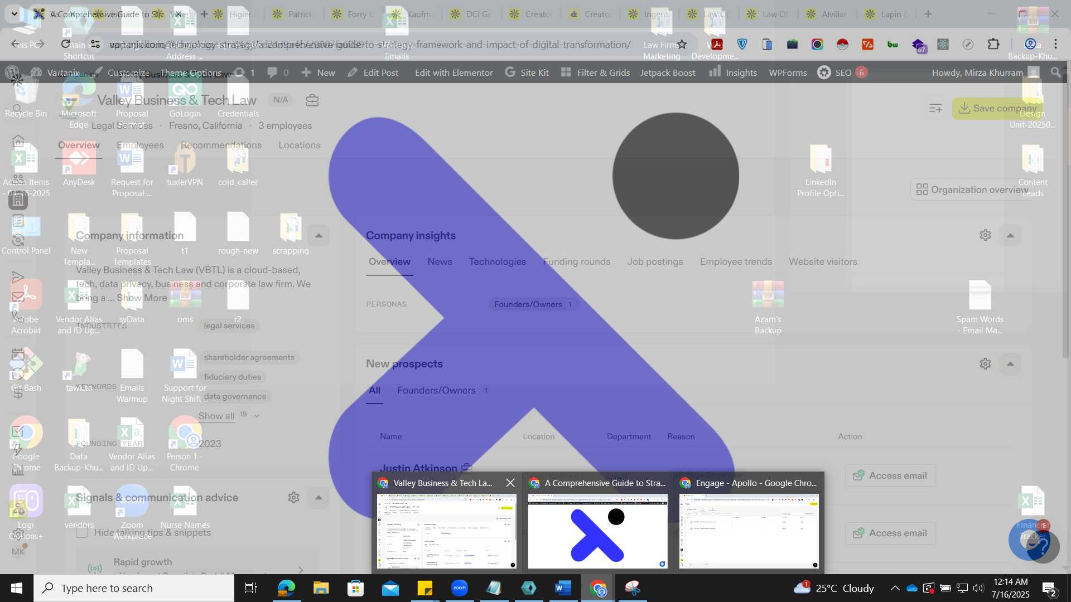Viewport: 1071px width, 602px height.
Task: Open Insights in the admin bar
Action: pos(734,72)
